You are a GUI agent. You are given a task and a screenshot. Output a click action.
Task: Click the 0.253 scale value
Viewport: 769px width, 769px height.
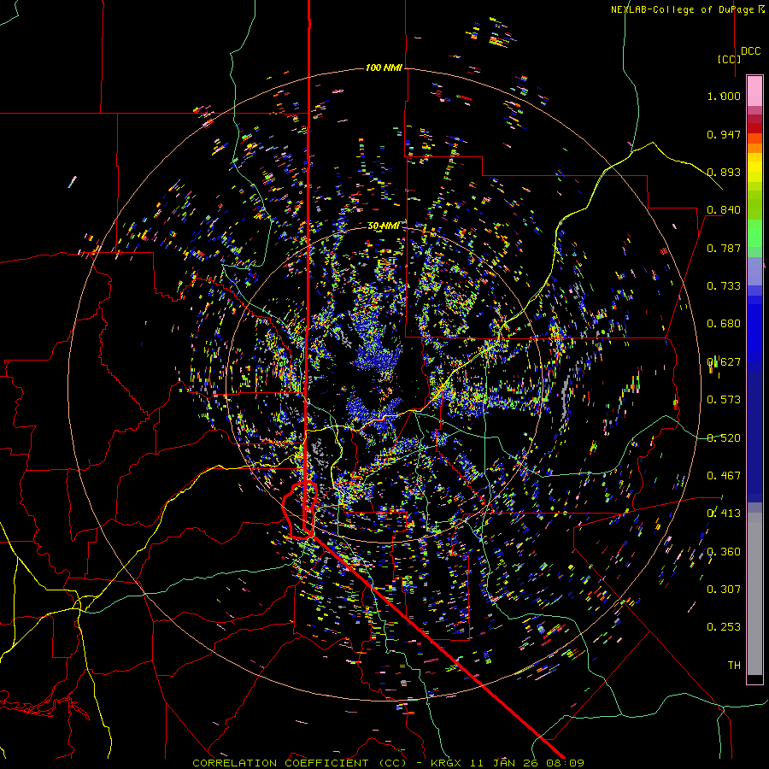724,627
